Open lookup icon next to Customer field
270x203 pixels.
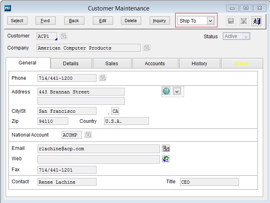pyautogui.click(x=63, y=36)
